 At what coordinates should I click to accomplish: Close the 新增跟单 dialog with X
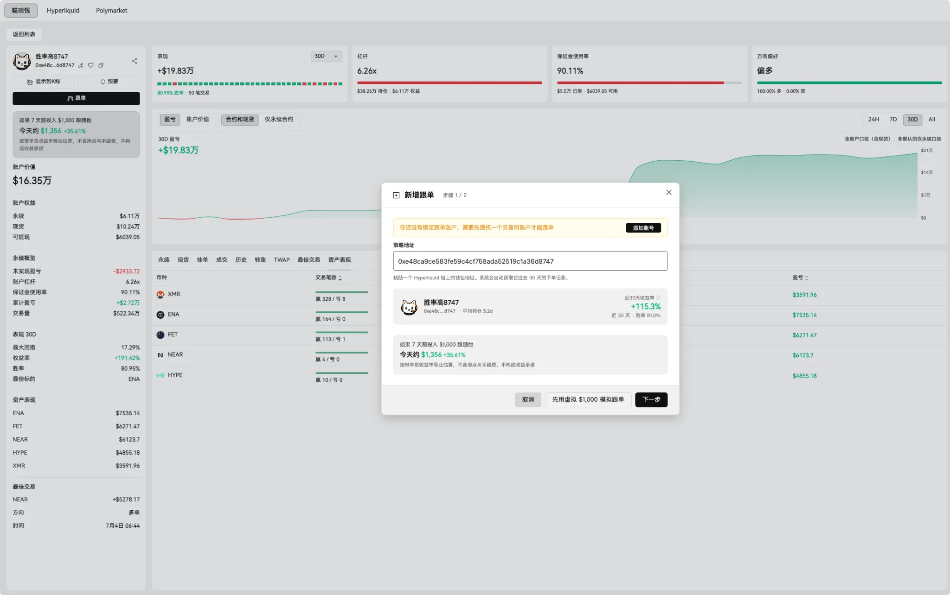(x=669, y=192)
